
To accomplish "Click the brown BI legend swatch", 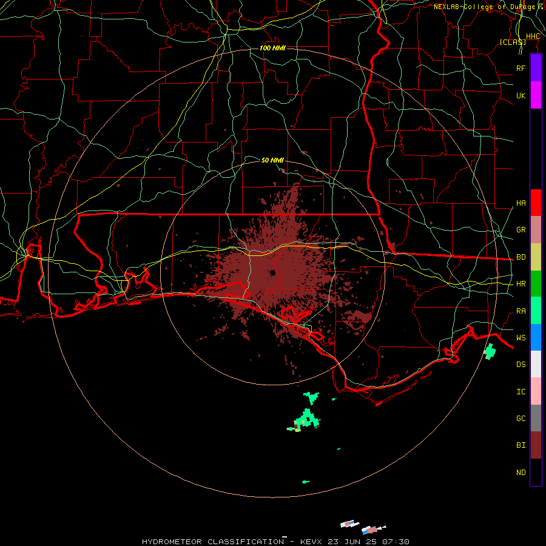I will [536, 445].
